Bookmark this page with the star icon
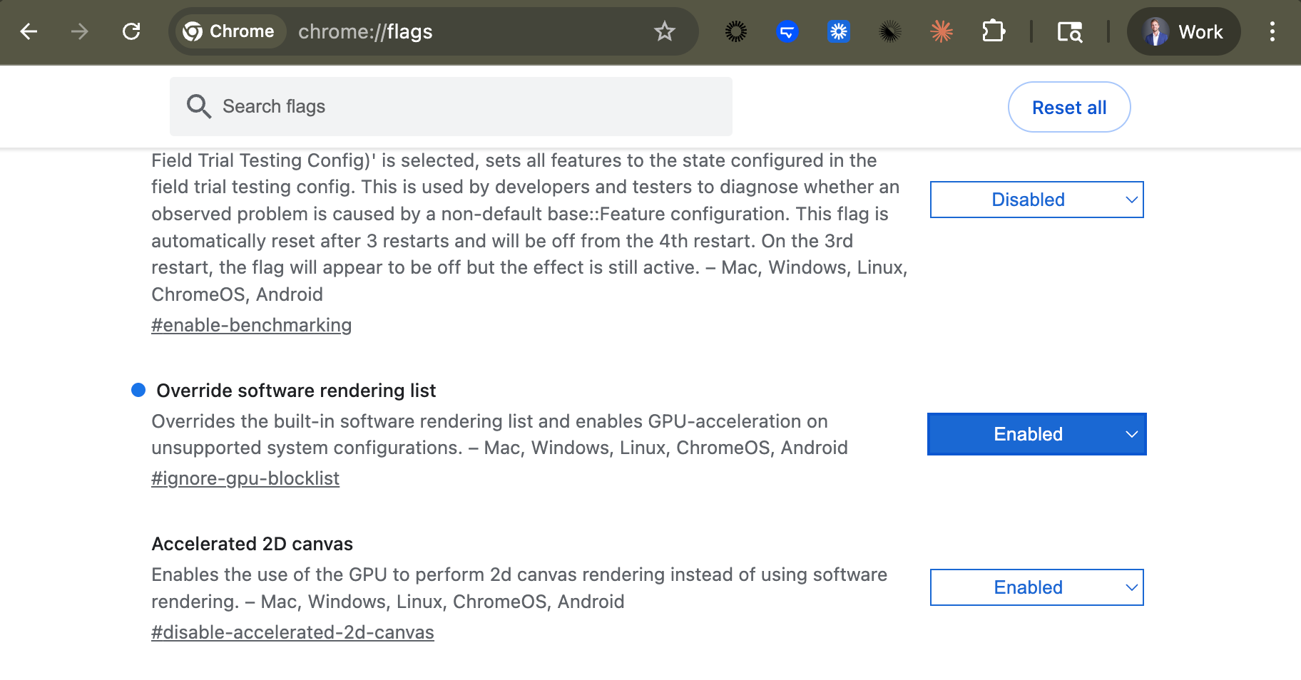This screenshot has width=1301, height=680. click(664, 31)
